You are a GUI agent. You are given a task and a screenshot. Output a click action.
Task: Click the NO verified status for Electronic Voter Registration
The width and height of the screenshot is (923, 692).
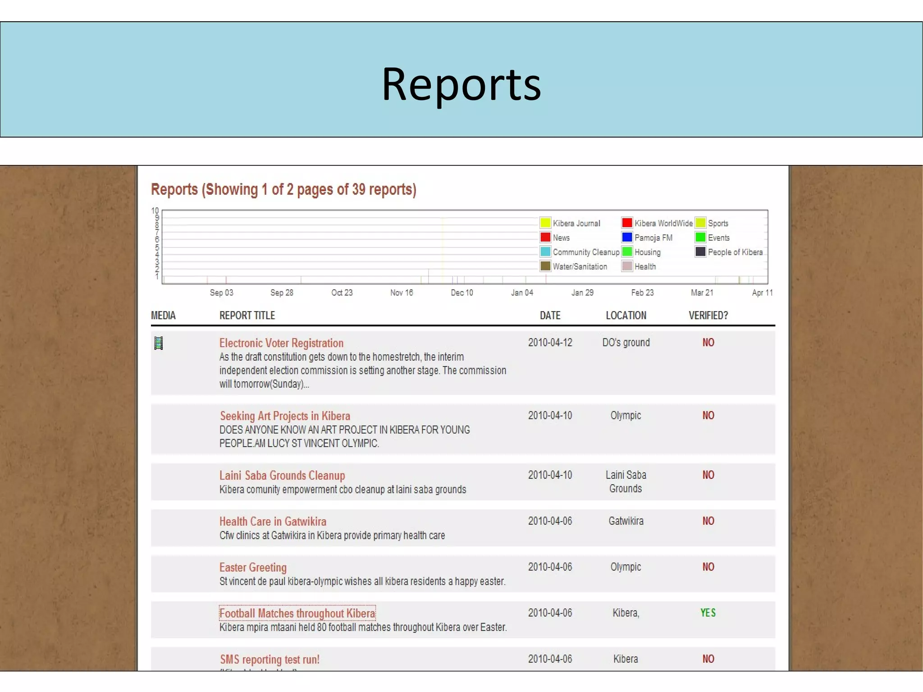708,342
